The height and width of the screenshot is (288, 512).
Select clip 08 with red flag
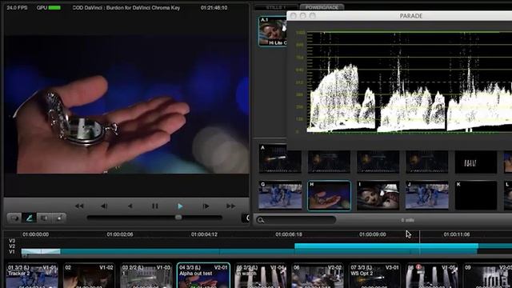tap(432, 275)
